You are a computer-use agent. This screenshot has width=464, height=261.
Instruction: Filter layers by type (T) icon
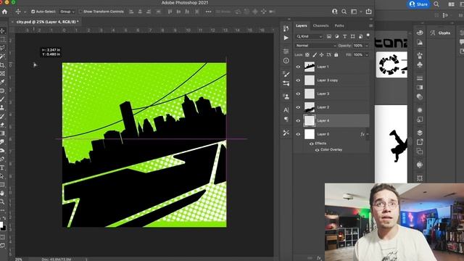pos(345,36)
